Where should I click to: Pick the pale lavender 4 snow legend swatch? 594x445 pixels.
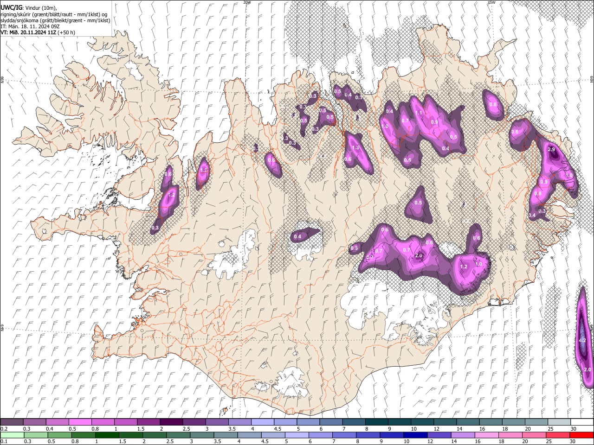(x=262, y=422)
